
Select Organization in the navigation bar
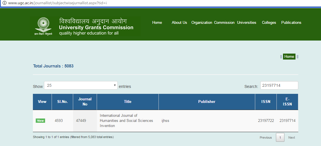click(202, 23)
